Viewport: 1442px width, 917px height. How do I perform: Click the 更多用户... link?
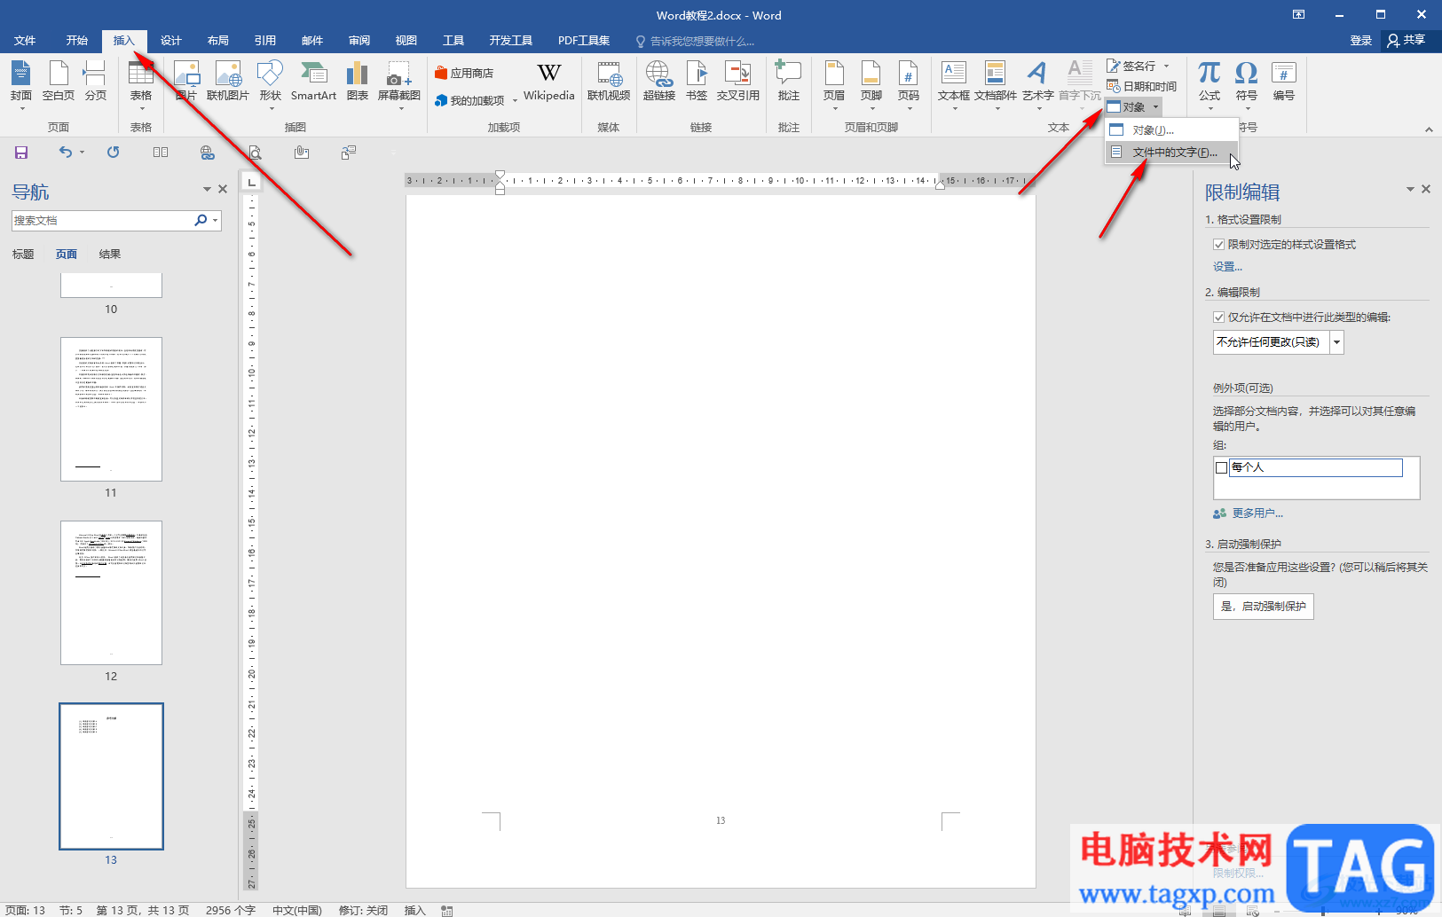point(1257,513)
